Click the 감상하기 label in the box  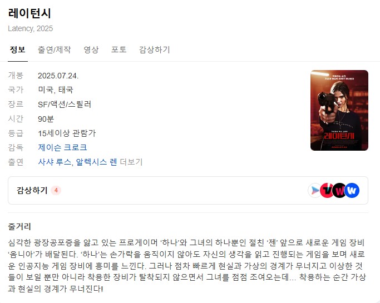(32, 190)
